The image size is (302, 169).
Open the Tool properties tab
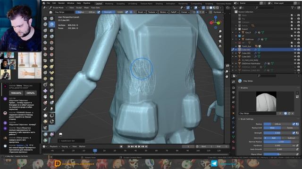[x=234, y=82]
